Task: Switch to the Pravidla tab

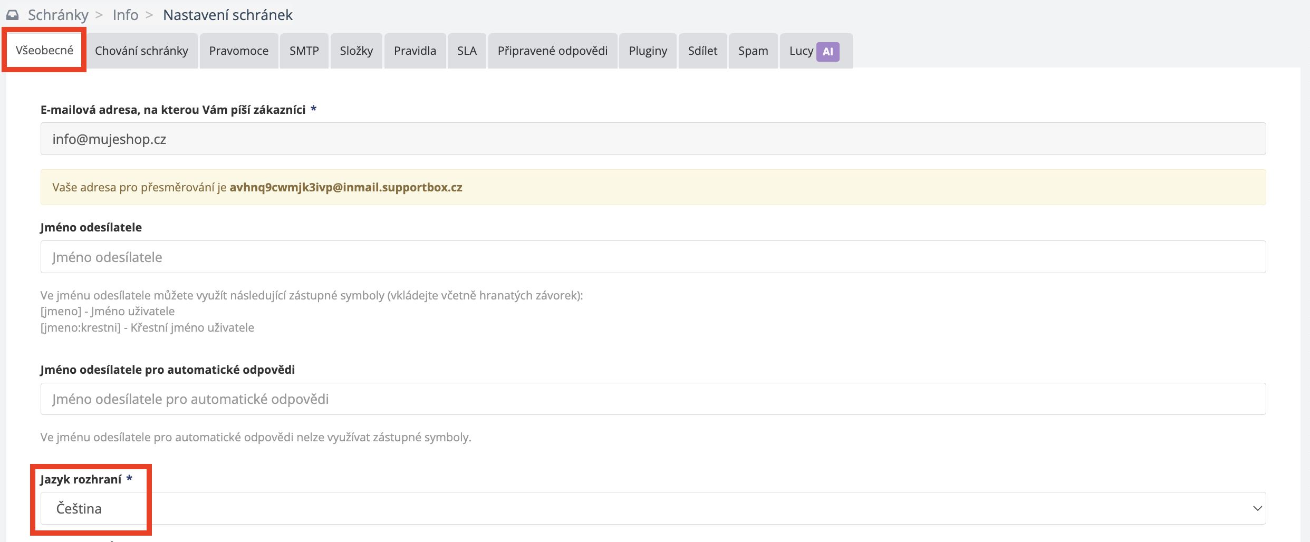Action: [x=415, y=51]
